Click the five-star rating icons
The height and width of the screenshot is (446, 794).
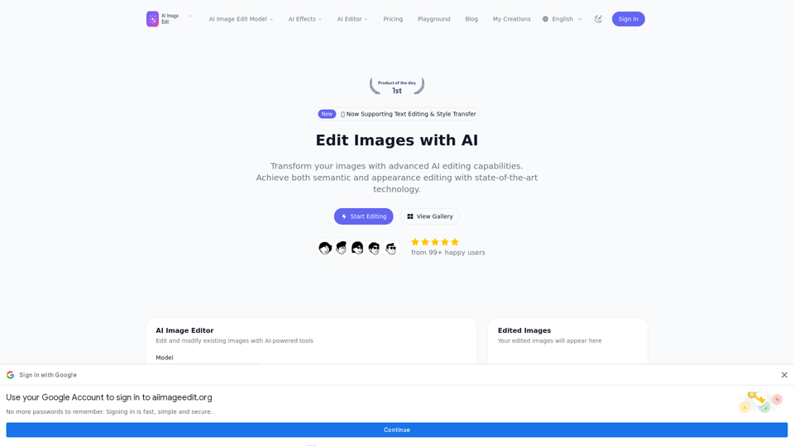click(435, 242)
